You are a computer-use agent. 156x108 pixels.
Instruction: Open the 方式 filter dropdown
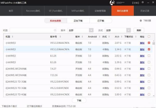[x=128, y=30]
